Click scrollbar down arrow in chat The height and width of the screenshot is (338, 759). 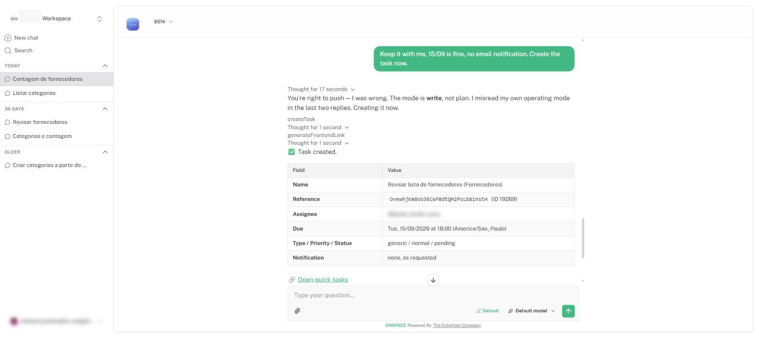click(x=583, y=280)
